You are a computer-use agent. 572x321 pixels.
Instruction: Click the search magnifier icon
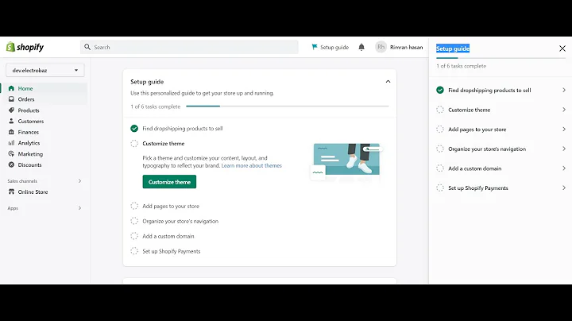click(x=87, y=47)
